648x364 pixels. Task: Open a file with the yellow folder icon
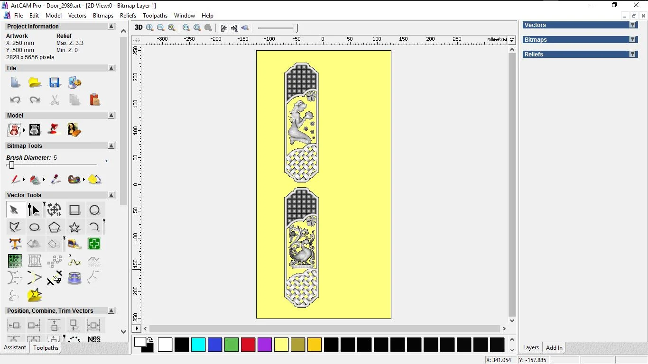35,82
